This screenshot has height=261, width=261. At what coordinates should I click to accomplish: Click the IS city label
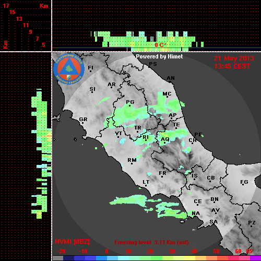coord(195,176)
